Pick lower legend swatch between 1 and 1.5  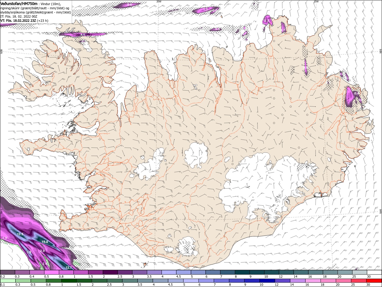(x=69, y=281)
